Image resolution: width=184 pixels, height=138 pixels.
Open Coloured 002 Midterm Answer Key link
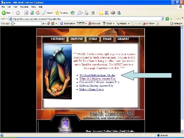pyautogui.click(x=99, y=82)
